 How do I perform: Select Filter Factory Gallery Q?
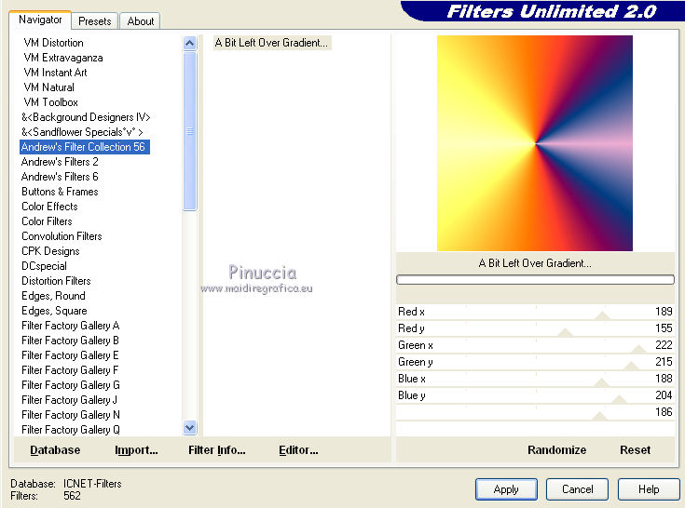pos(70,430)
